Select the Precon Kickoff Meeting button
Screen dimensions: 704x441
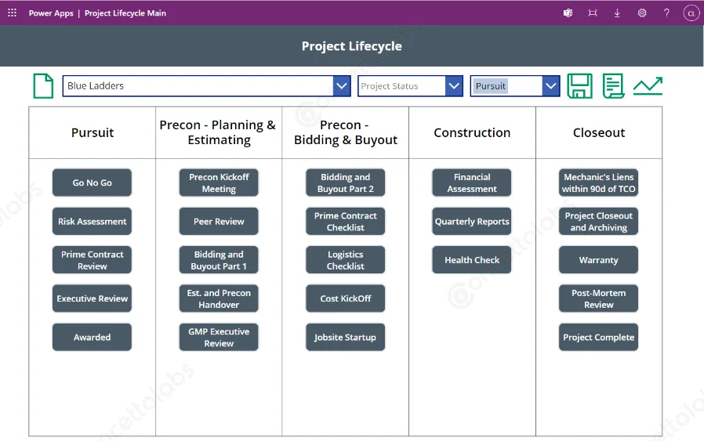coord(219,183)
